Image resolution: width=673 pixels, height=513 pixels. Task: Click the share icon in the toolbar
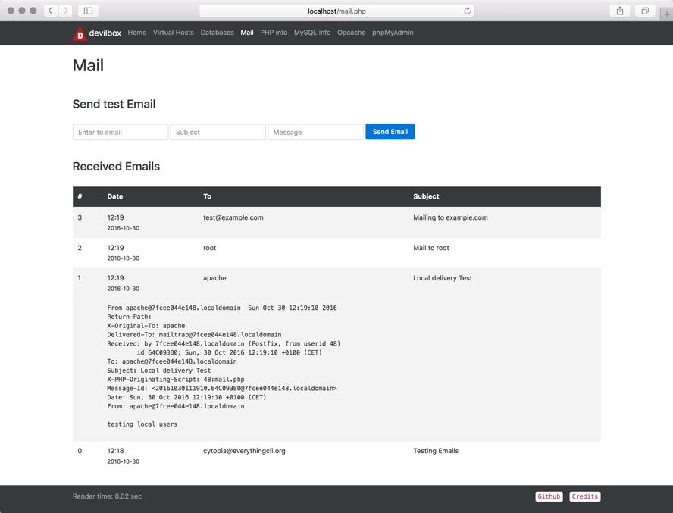click(x=618, y=11)
